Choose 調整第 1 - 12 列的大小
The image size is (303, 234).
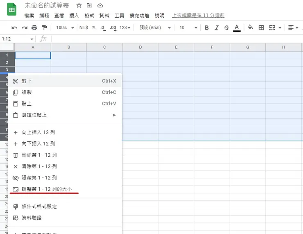65,189
